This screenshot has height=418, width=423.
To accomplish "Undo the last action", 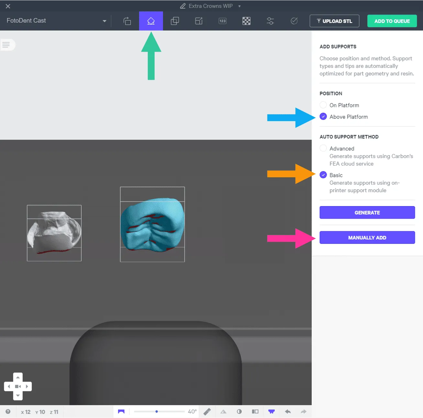I will pos(288,412).
